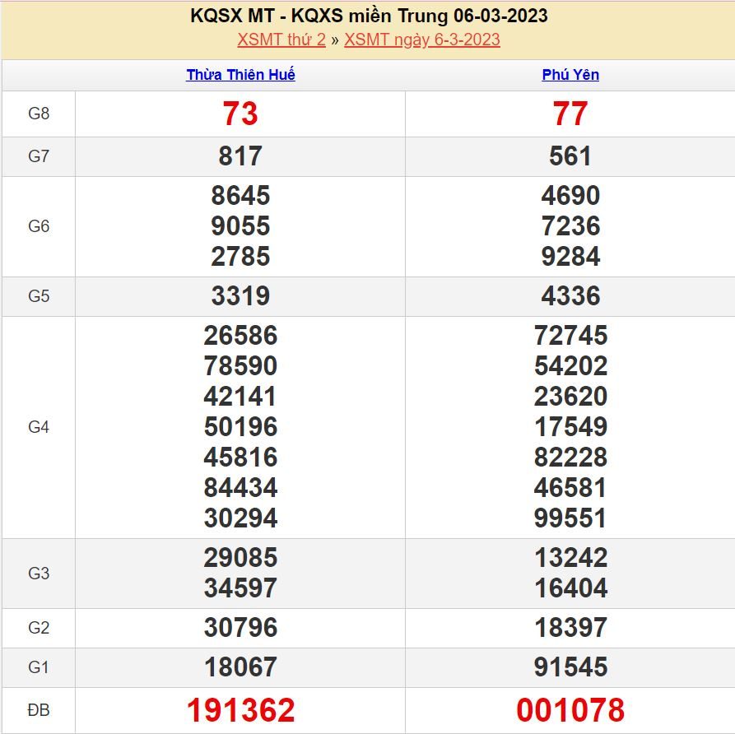Click G3 number 29085
735x734 pixels.
click(x=240, y=558)
